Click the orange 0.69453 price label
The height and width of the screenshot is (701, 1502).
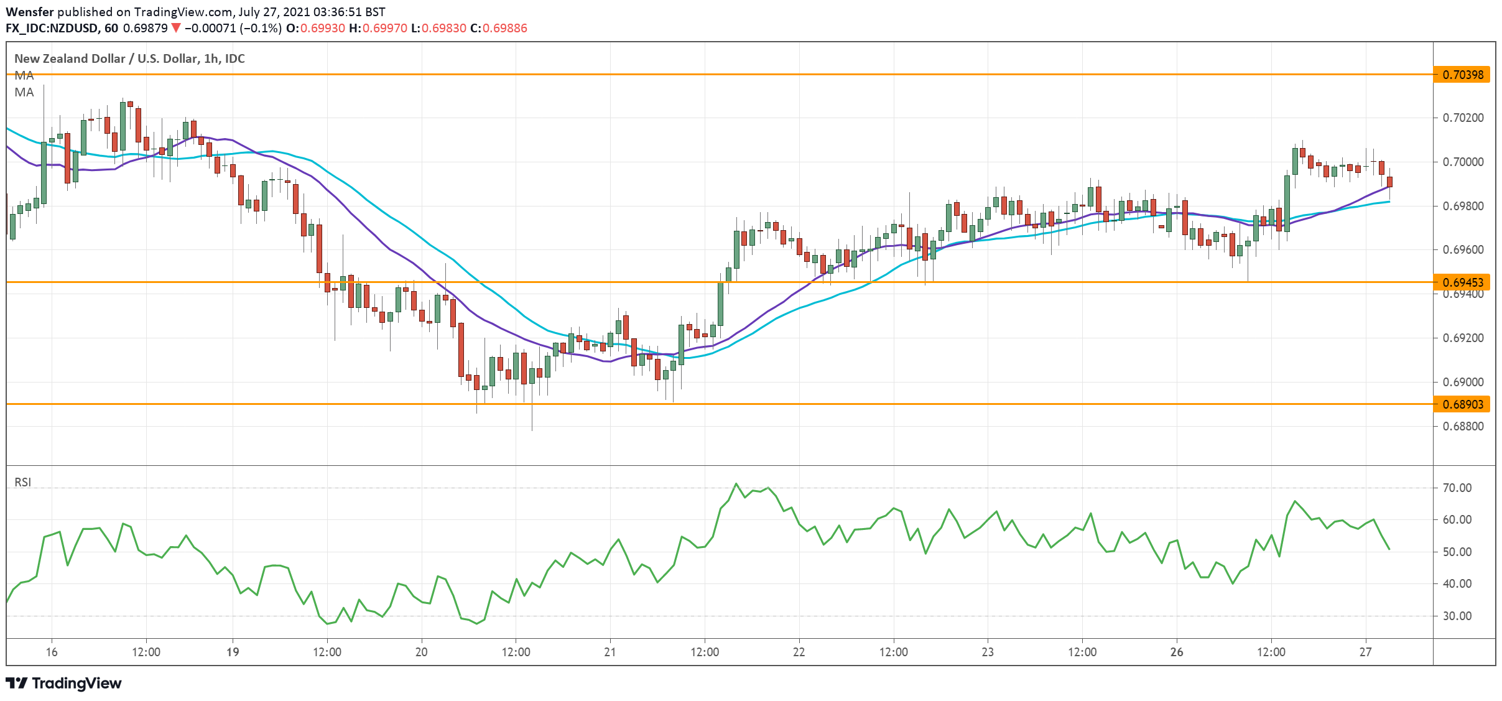[x=1462, y=282]
